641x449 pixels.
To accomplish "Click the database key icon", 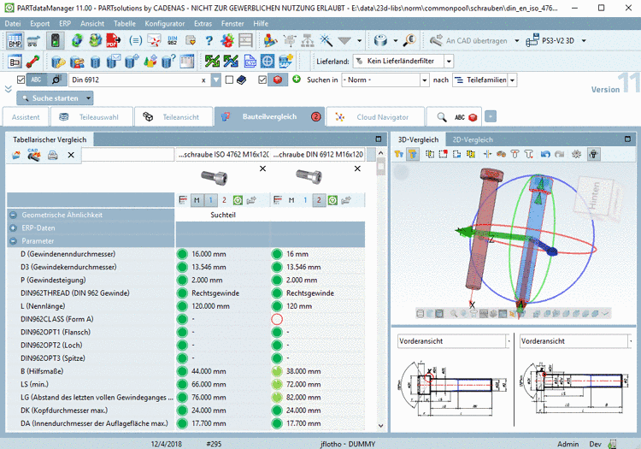I will (58, 62).
